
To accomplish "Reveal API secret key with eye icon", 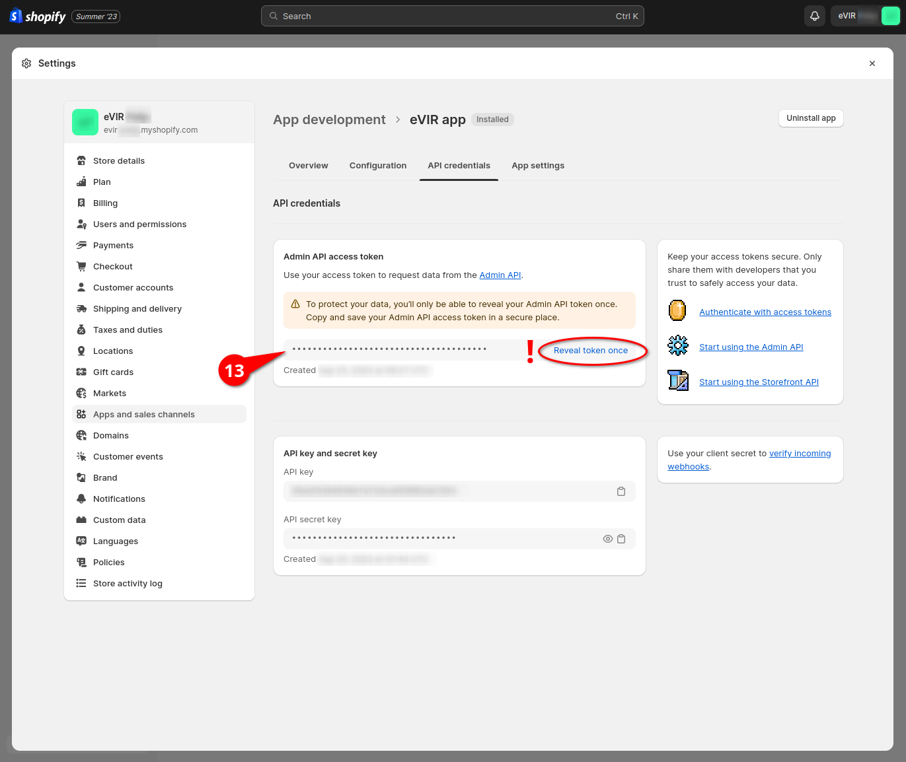I will (x=608, y=539).
